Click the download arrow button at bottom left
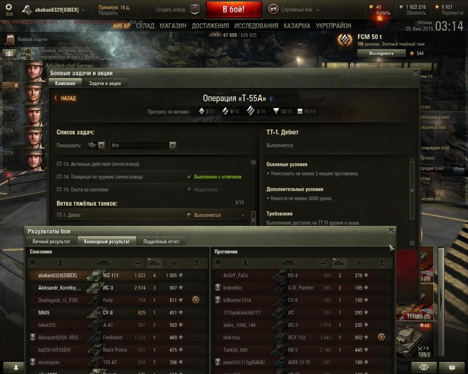 tap(16, 367)
